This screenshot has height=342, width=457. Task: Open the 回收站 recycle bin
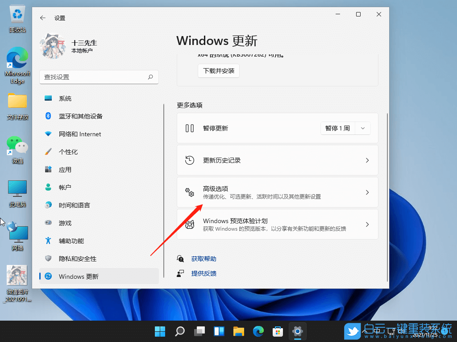(17, 16)
